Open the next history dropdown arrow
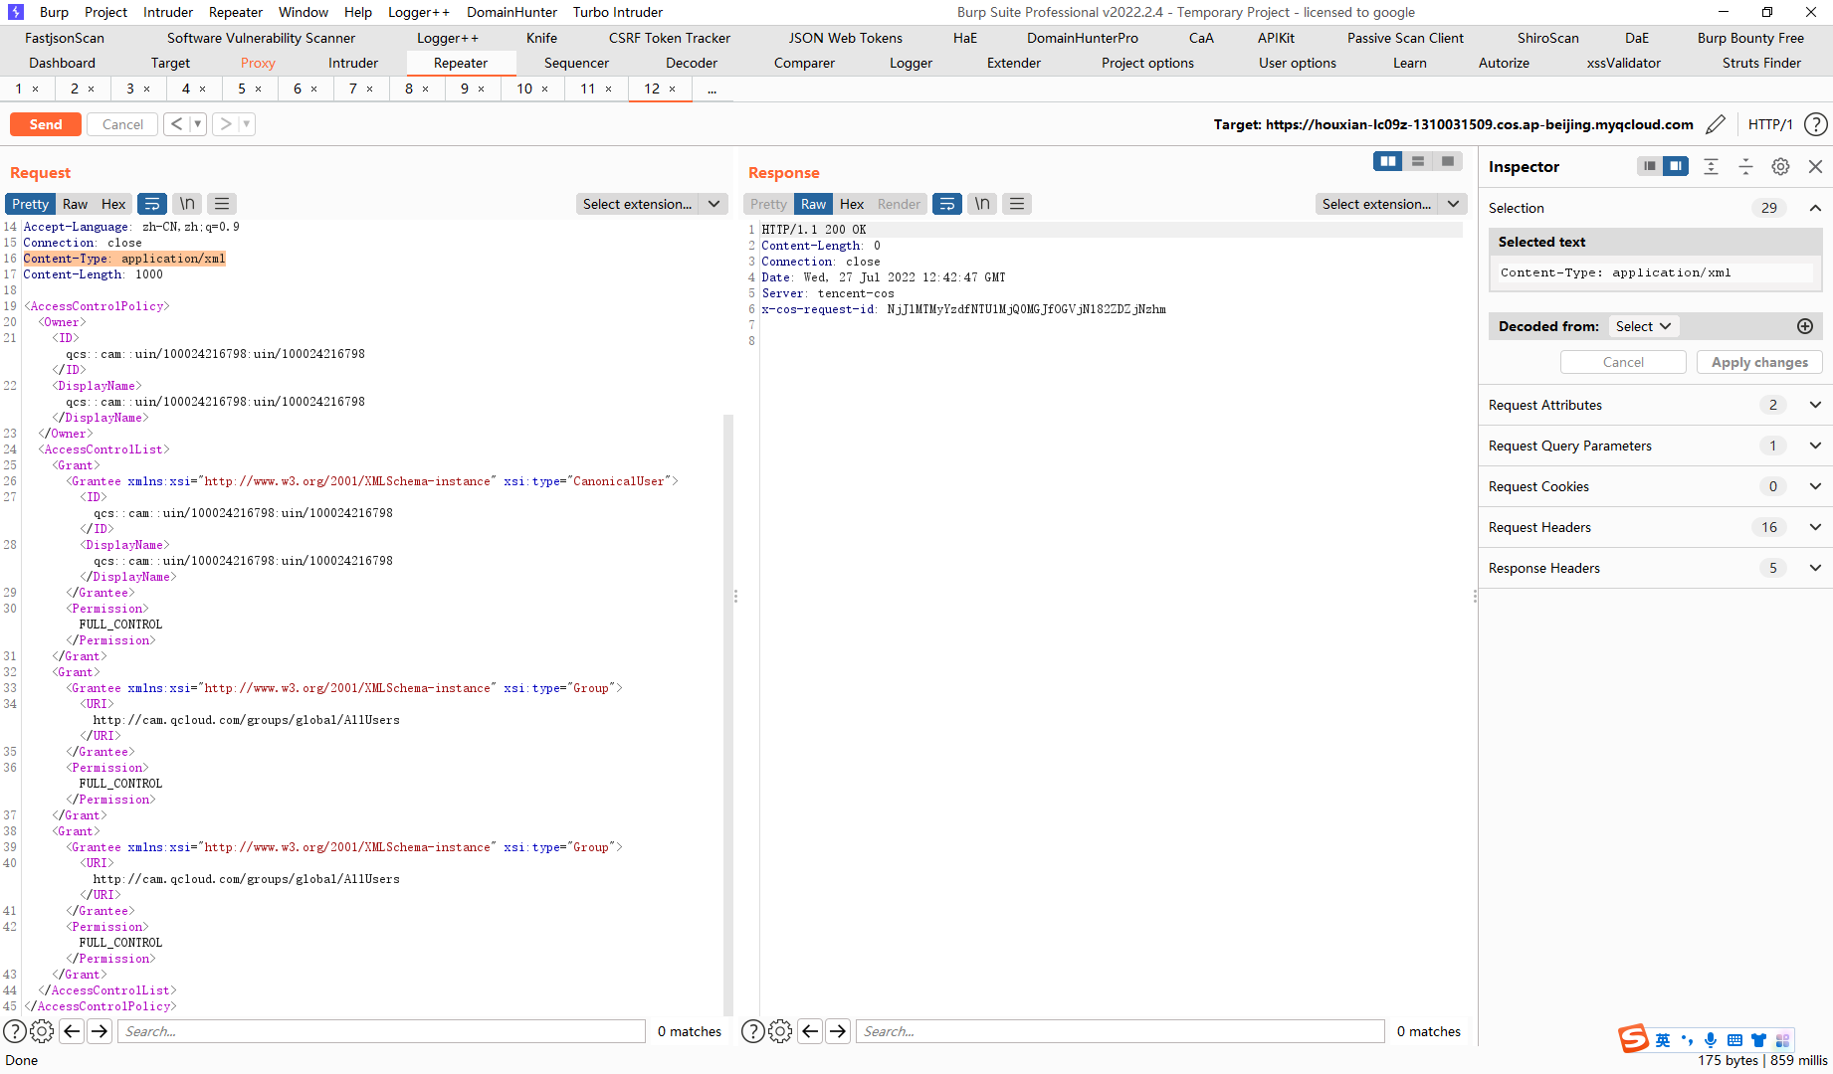Viewport: 1833px width, 1074px height. click(247, 124)
